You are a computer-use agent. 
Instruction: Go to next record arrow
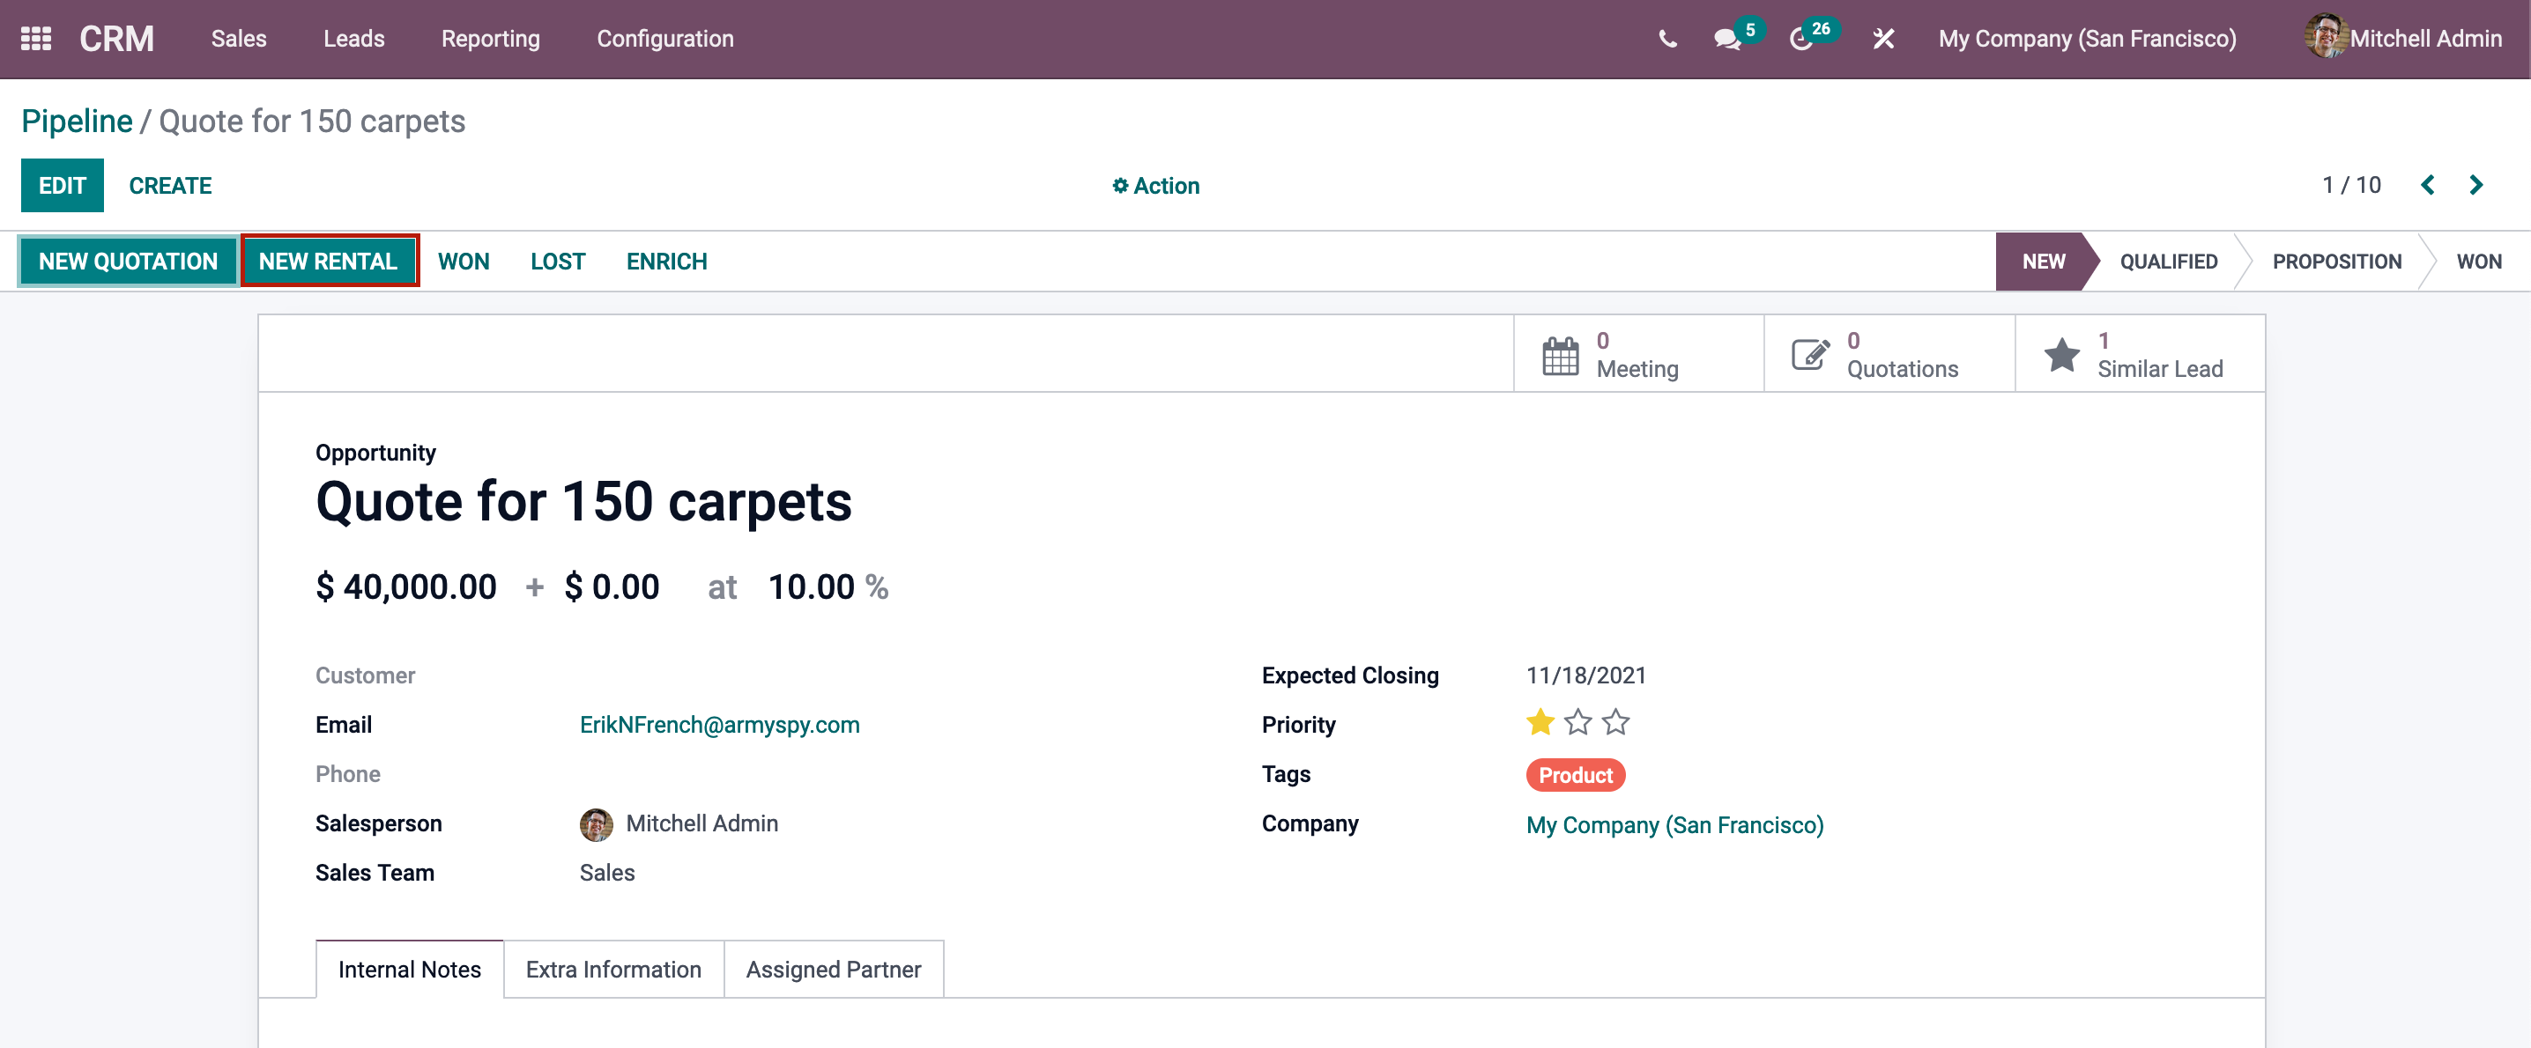pyautogui.click(x=2476, y=185)
